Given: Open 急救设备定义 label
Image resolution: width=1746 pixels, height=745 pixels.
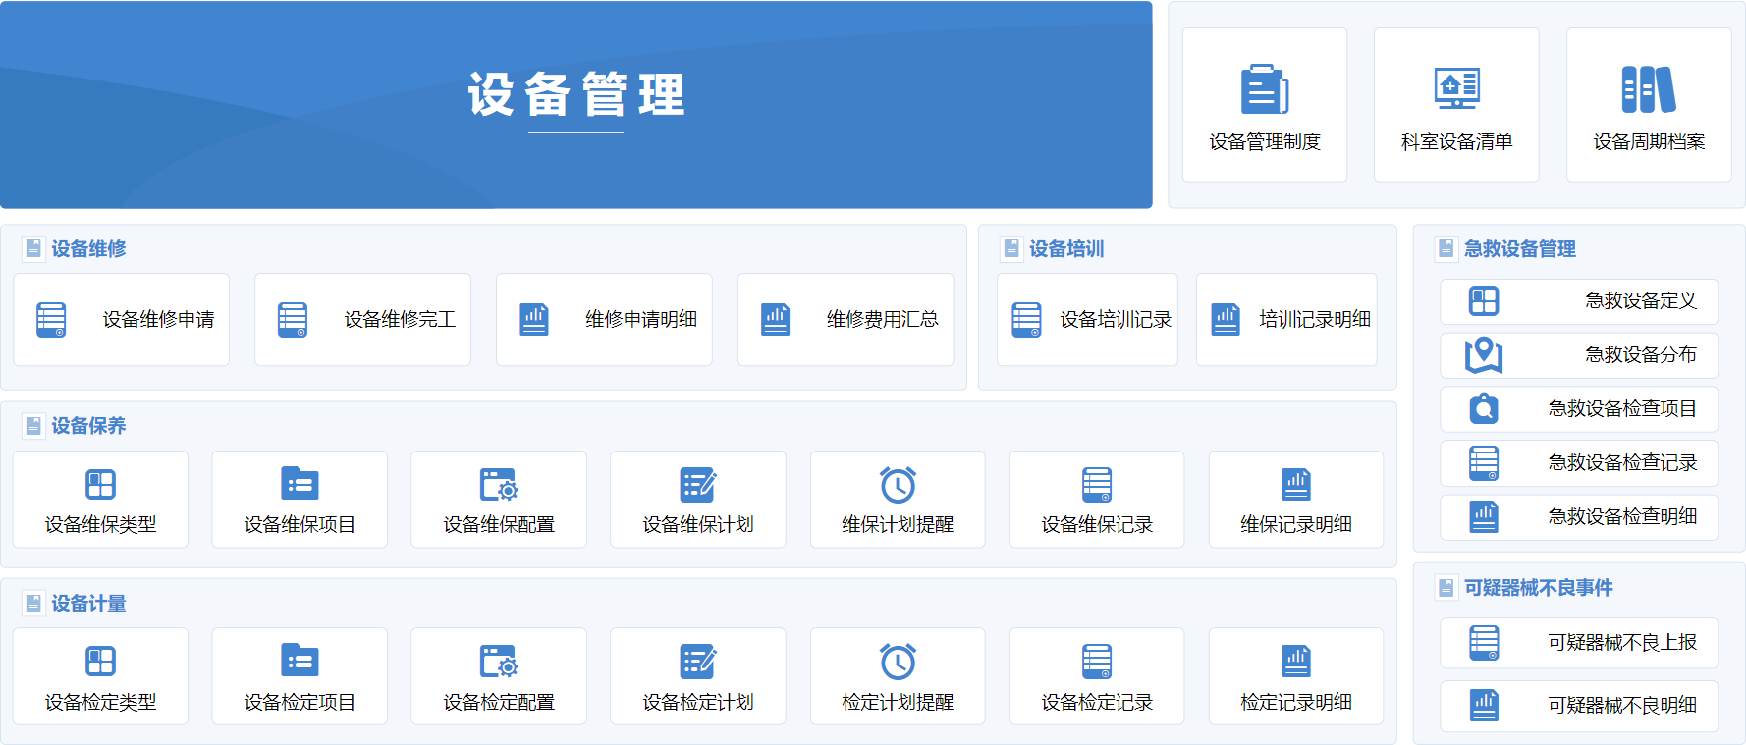Looking at the screenshot, I should 1641,301.
